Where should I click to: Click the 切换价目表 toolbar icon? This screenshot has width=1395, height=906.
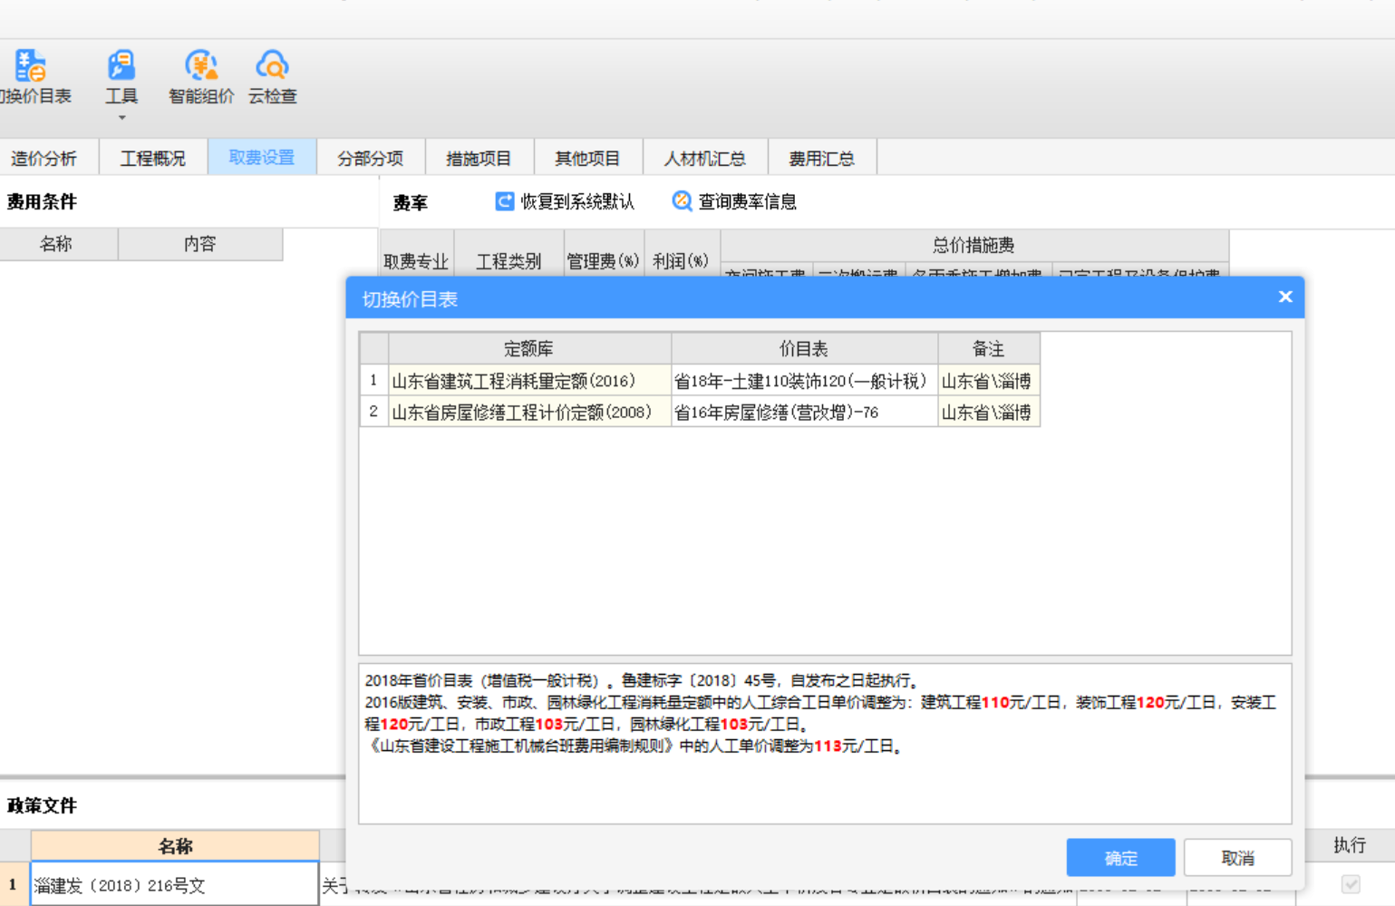[x=30, y=66]
